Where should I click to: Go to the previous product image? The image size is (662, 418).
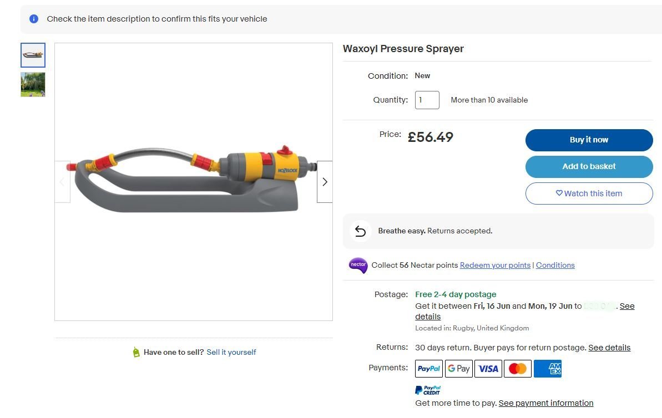click(62, 182)
